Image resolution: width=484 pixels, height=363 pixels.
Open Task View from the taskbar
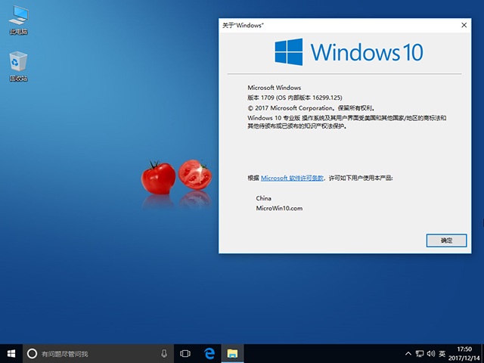[185, 353]
